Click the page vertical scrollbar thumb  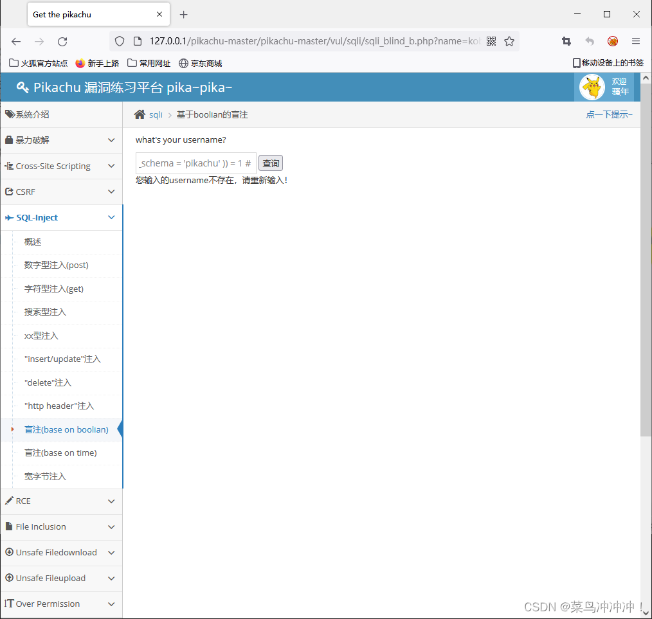point(646,260)
